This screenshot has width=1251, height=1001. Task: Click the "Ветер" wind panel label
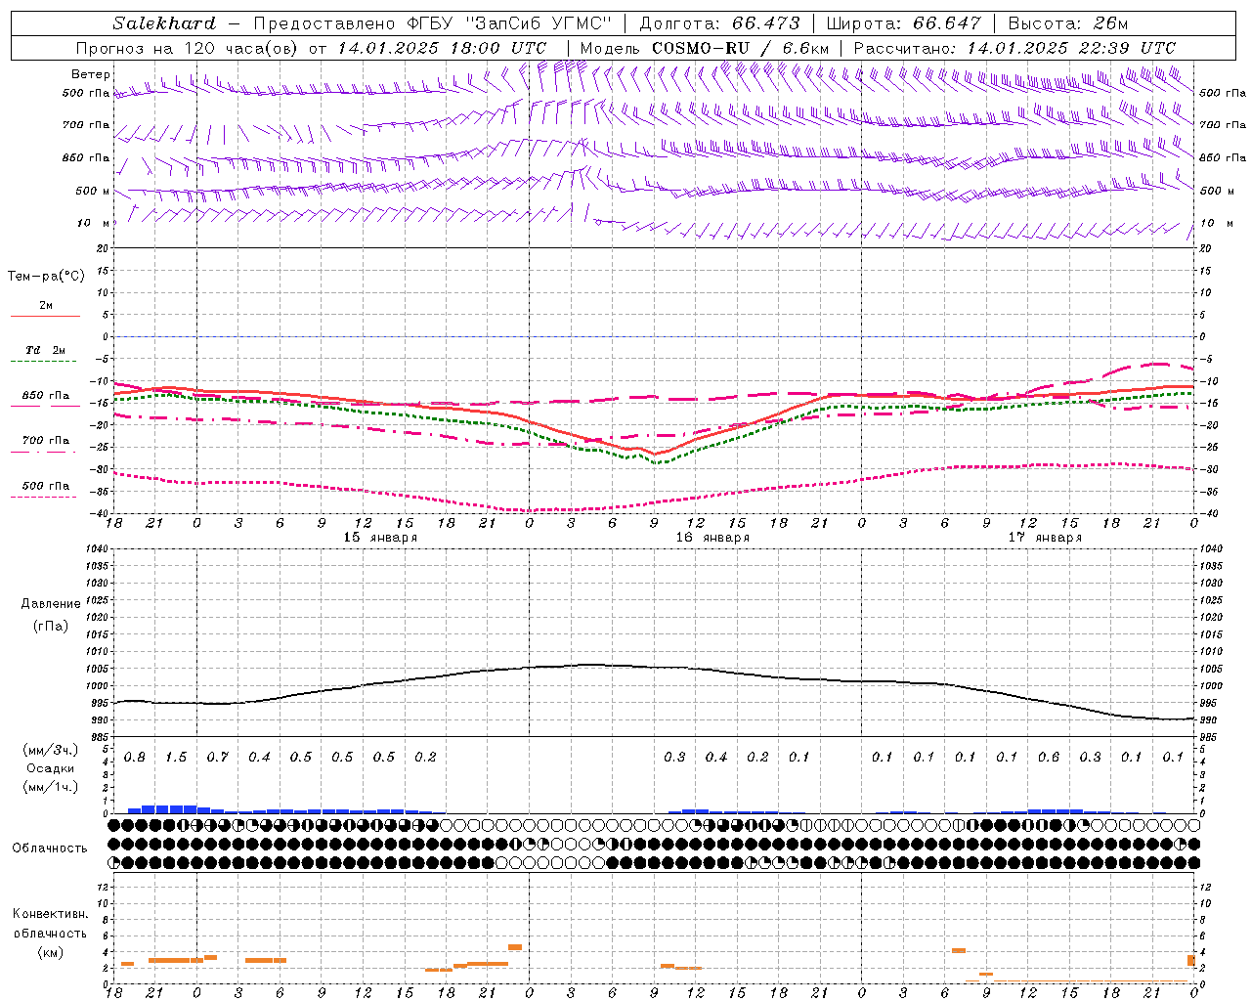pyautogui.click(x=91, y=74)
